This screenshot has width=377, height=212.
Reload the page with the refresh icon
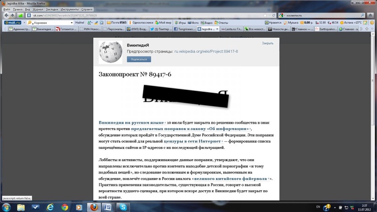pyautogui.click(x=273, y=16)
